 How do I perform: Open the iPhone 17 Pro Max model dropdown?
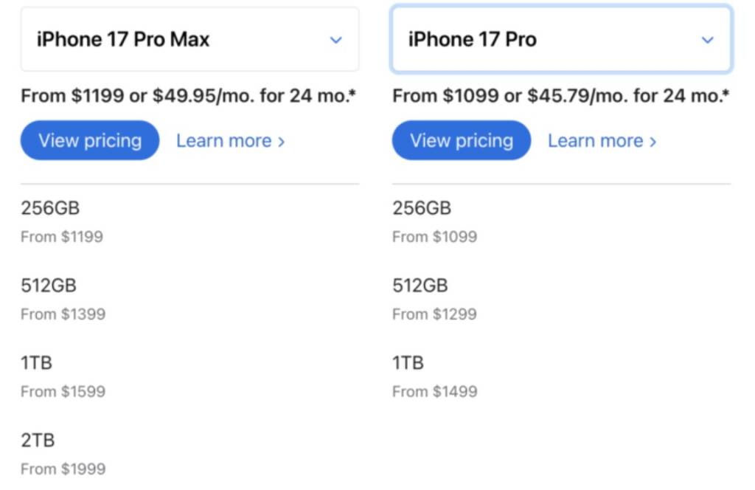[x=189, y=40]
